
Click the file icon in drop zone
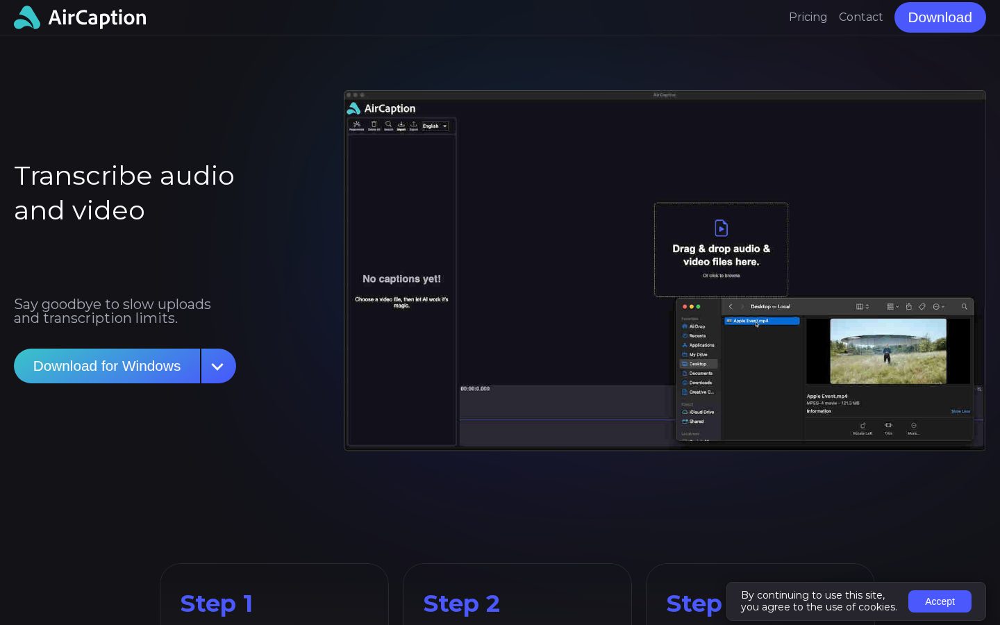coord(721,228)
